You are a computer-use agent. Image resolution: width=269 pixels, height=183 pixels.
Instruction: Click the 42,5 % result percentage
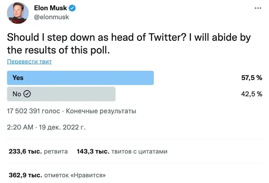[x=252, y=94]
